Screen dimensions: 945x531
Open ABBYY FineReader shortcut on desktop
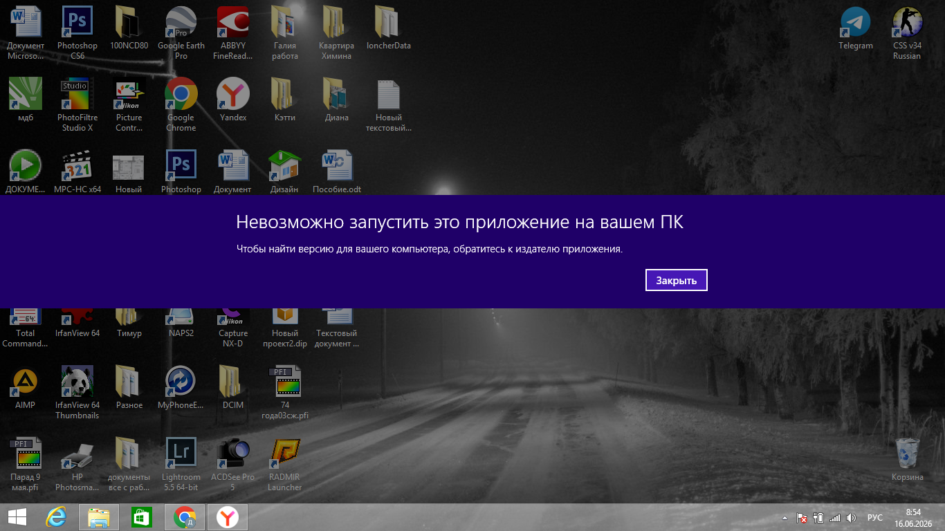point(232,32)
